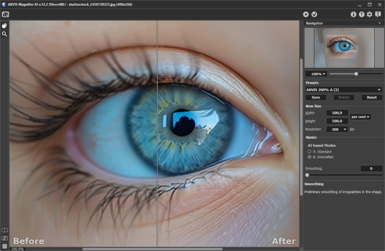Screen dimensions: 385x251
Task: Select the Zoom magnifier tool
Action: pos(4,34)
